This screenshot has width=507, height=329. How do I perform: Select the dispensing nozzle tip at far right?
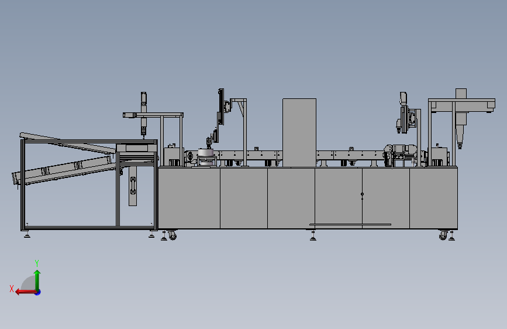pos(460,145)
